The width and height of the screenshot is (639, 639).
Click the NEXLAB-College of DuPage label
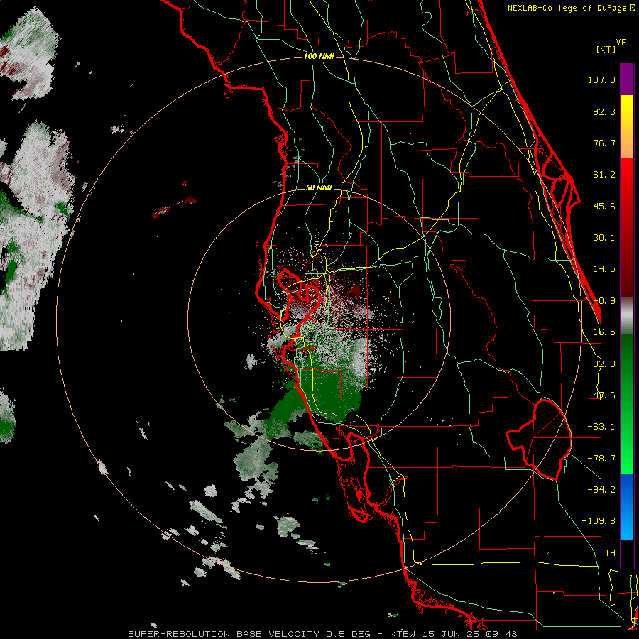[567, 8]
